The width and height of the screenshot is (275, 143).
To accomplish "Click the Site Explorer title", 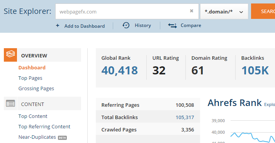I will 27,12.
